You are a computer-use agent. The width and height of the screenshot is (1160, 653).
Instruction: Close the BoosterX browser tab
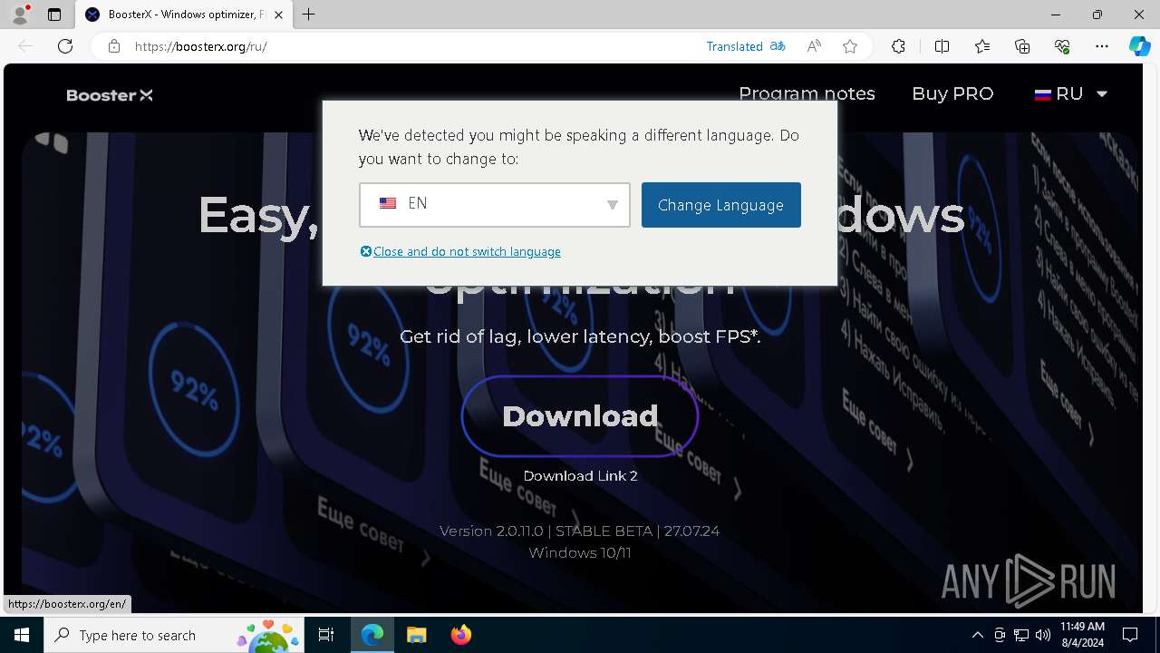pos(279,15)
